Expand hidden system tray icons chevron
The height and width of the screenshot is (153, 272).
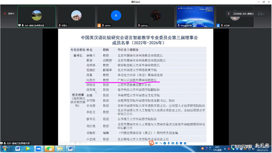(x=210, y=149)
